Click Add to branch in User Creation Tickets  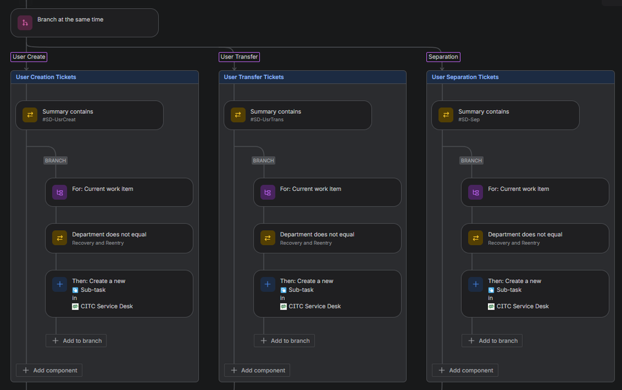pos(76,341)
